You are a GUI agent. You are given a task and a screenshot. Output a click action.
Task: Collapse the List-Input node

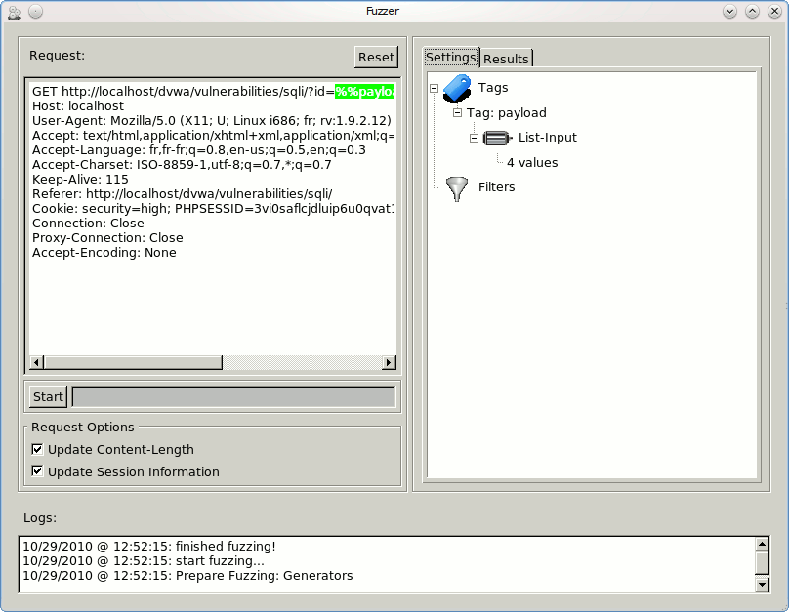pos(475,138)
